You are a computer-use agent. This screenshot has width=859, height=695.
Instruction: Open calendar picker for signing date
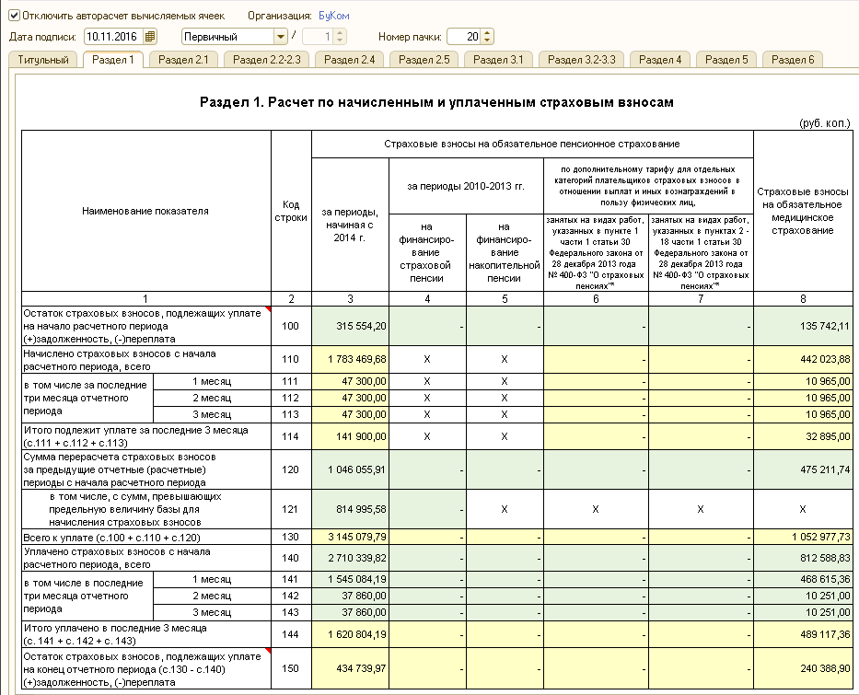151,37
